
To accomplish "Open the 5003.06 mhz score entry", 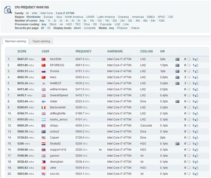I will (x=25, y=174).
